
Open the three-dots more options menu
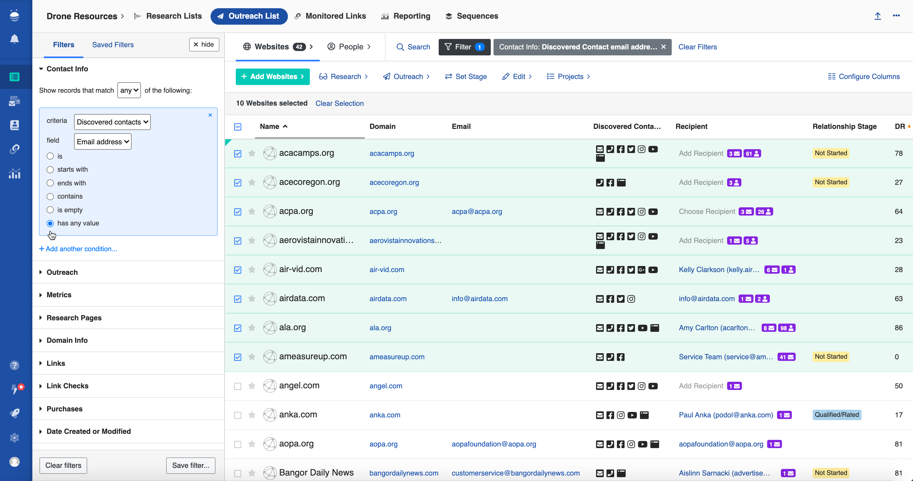click(x=896, y=16)
